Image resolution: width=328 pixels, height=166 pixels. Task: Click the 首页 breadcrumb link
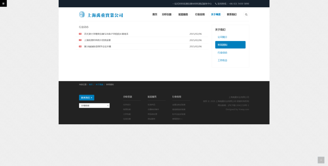(91, 85)
